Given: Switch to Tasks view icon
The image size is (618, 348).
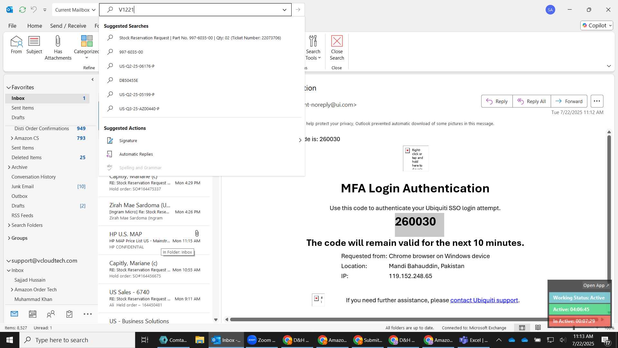Looking at the screenshot, I should [x=69, y=314].
